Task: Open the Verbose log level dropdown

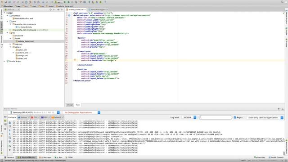Action: click(x=189, y=117)
